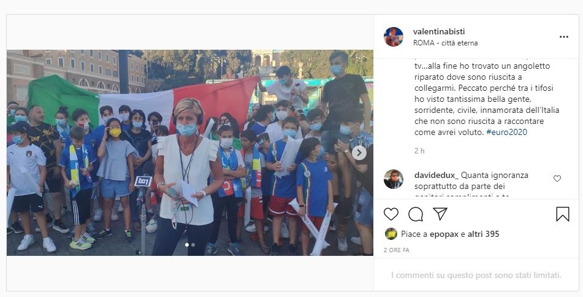Image resolution: width=583 pixels, height=297 pixels.
Task: Open the #euro2020 hashtag
Action: pos(506,132)
